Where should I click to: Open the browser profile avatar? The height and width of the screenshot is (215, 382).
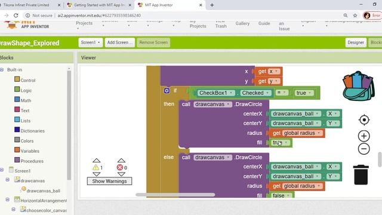(367, 16)
